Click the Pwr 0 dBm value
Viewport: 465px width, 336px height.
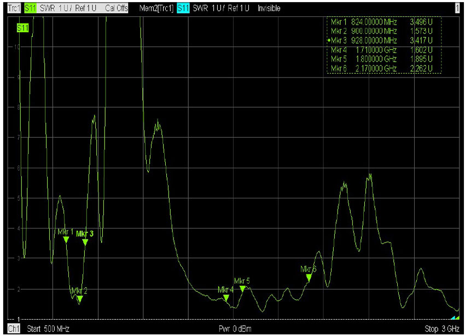coord(235,329)
